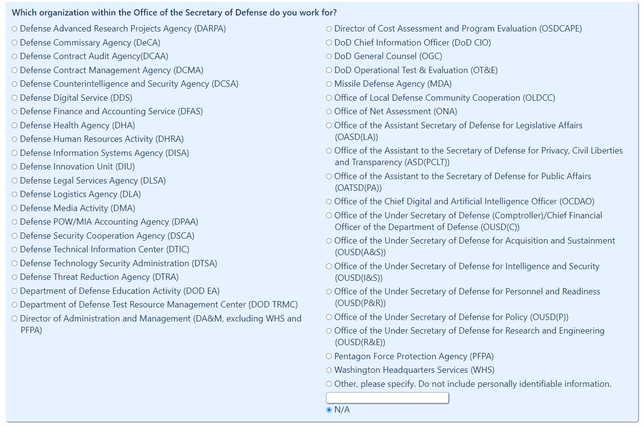Pick Defense Digital Service (DDS) radio button

coord(15,98)
